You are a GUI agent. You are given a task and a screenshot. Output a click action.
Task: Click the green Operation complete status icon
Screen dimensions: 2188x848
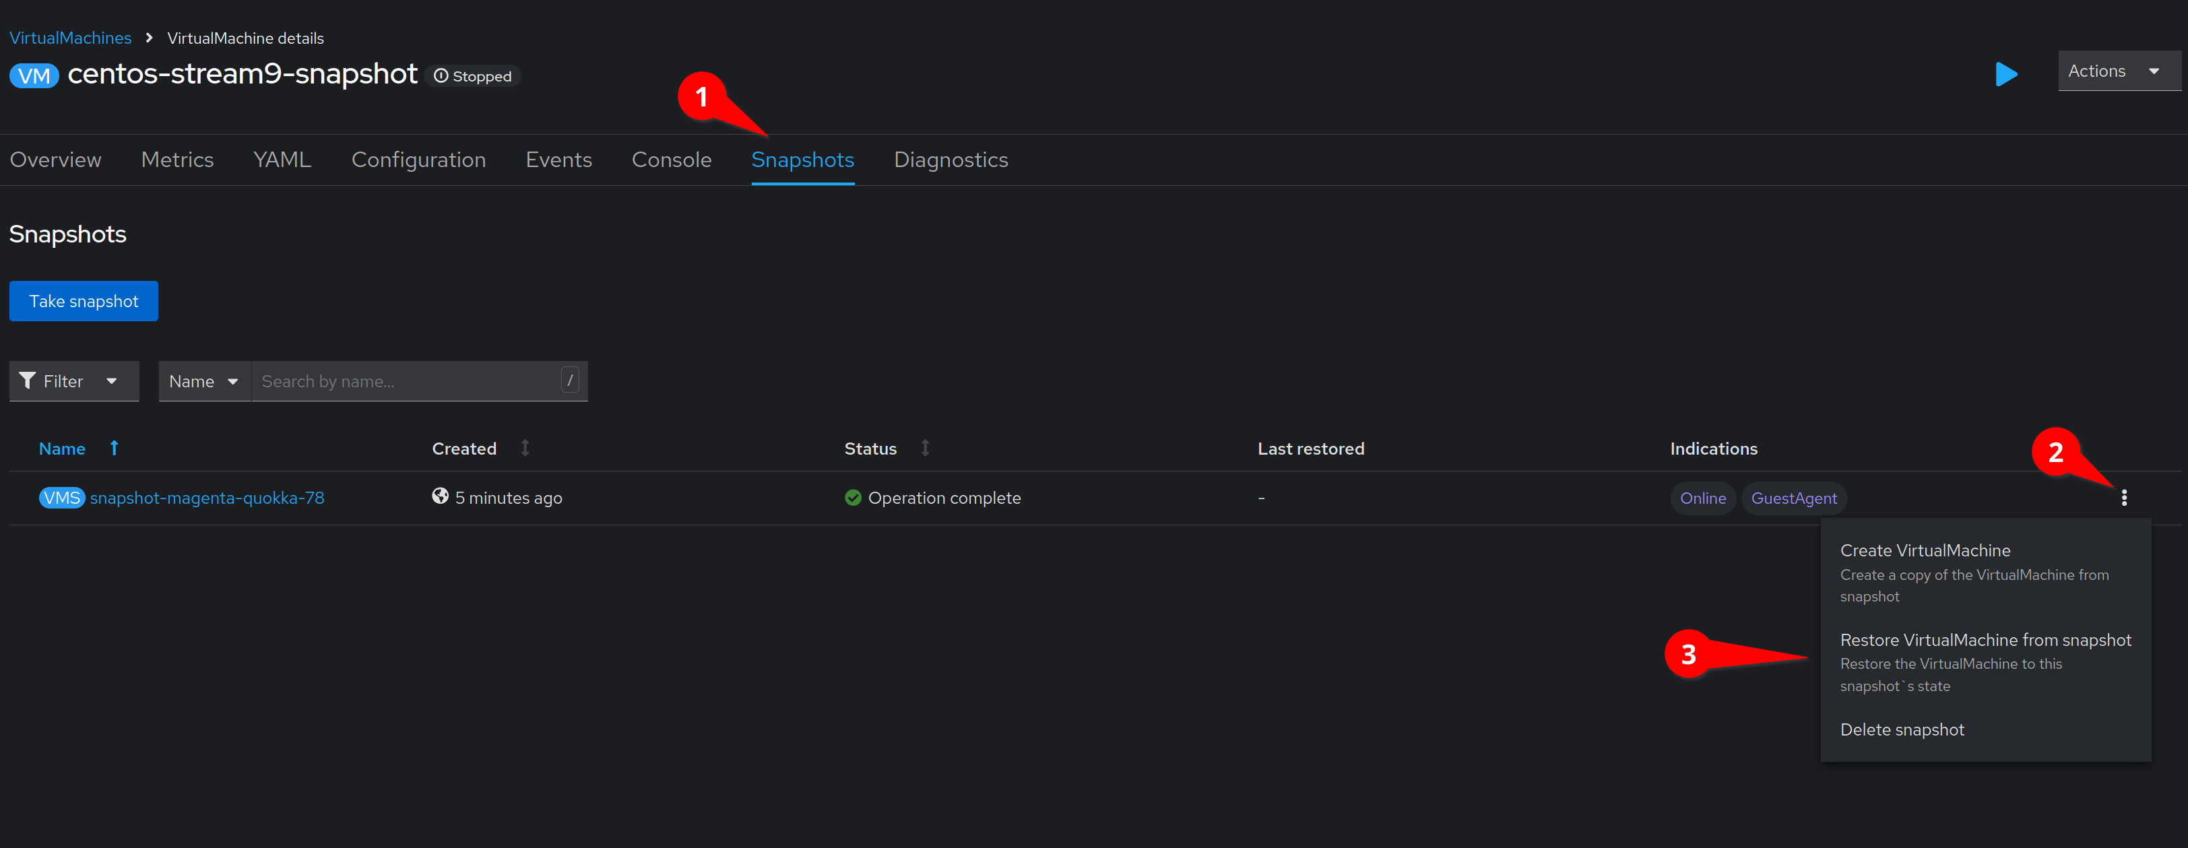852,498
